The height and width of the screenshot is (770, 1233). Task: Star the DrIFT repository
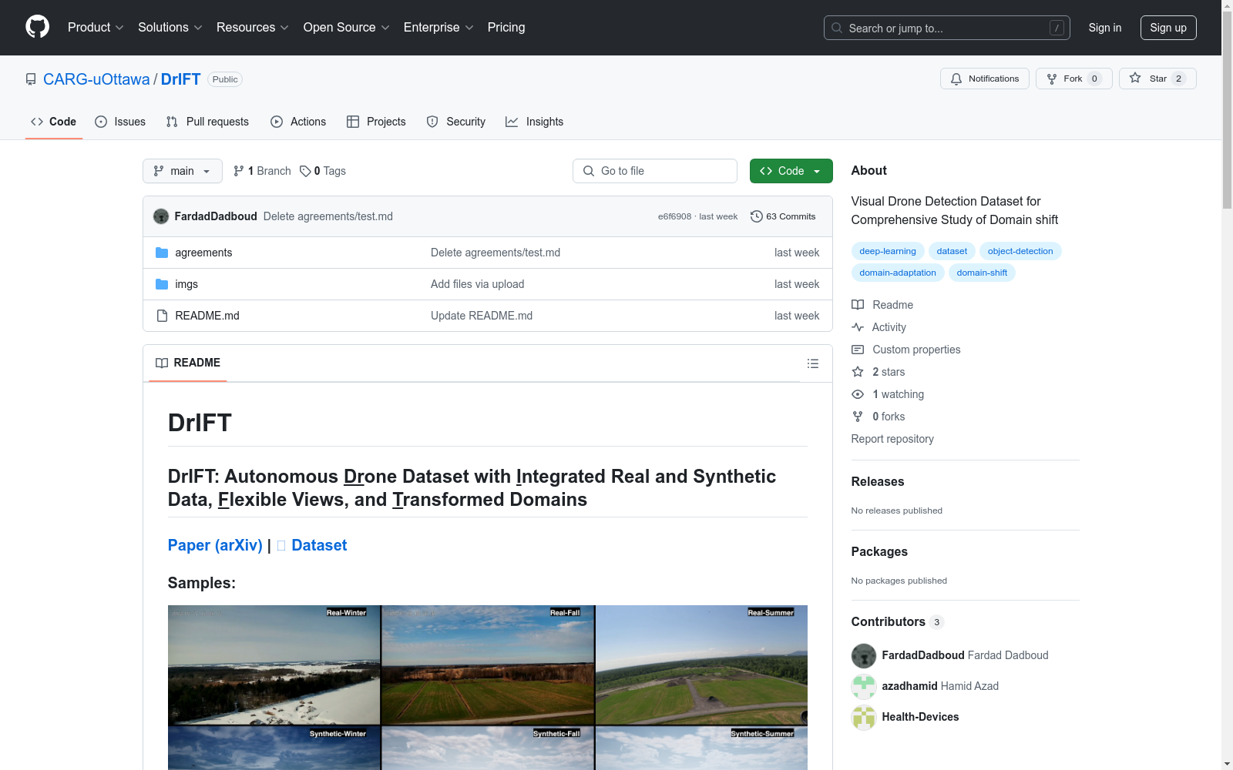coord(1157,79)
